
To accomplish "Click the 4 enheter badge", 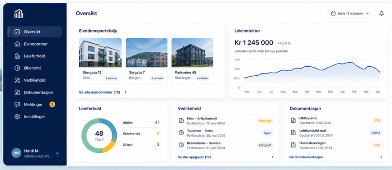I will (x=203, y=78).
